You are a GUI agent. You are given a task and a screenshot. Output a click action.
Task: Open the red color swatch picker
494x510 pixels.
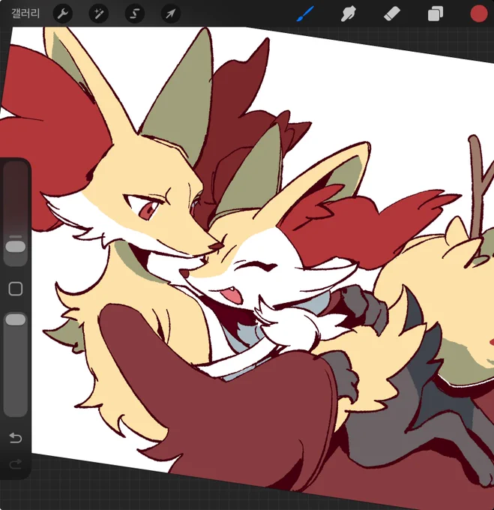pyautogui.click(x=479, y=14)
